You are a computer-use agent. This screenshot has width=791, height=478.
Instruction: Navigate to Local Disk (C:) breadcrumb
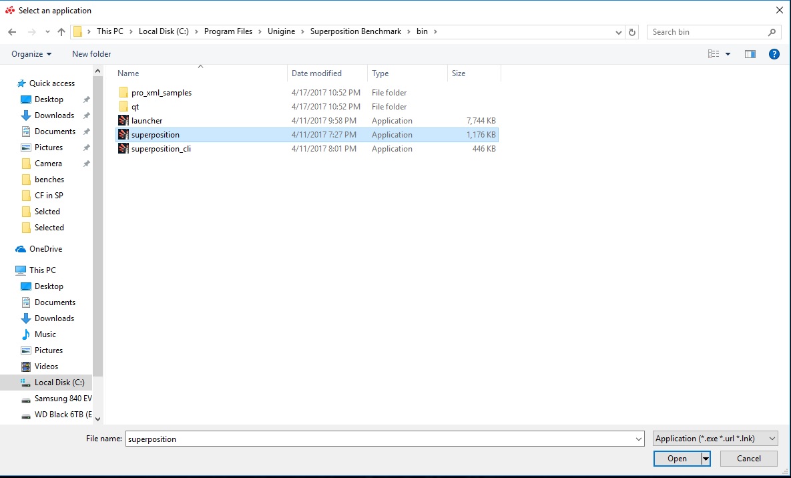tap(164, 31)
